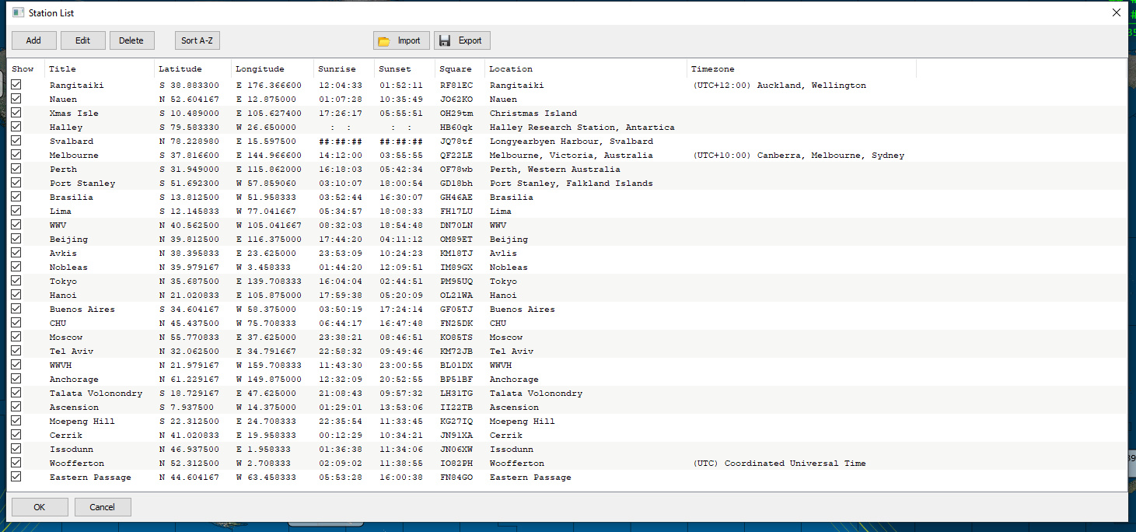
Task: Uncheck the Show checkbox for Rangitaiki
Action: [16, 85]
